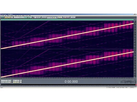
Task: Click the Play Looped transport button
Action: point(10,81)
